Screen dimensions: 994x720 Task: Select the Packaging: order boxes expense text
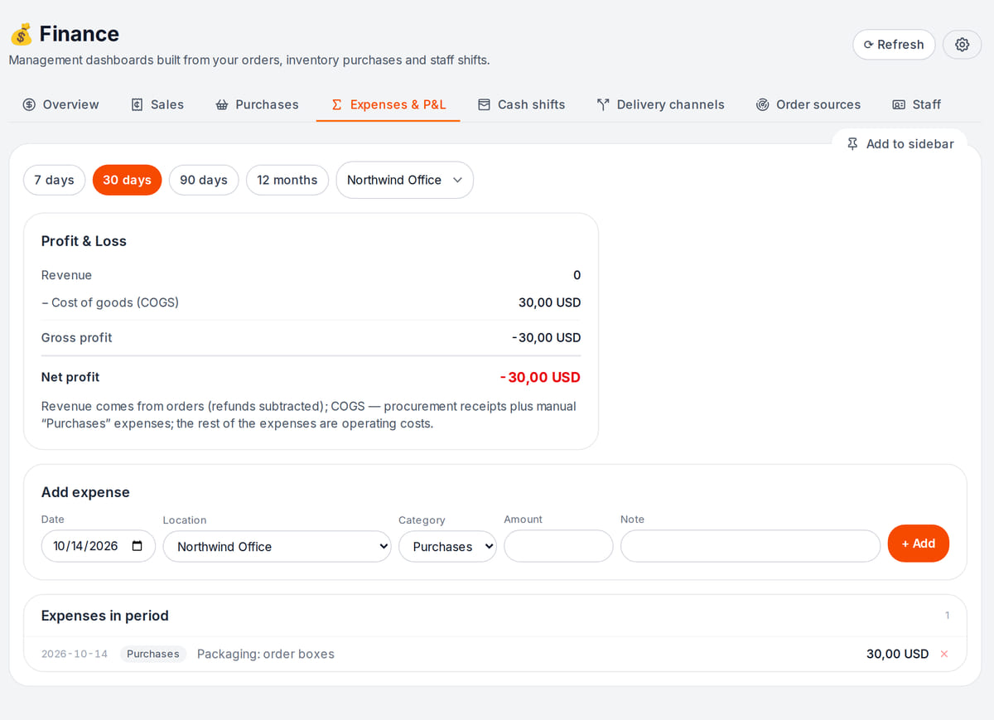point(266,654)
